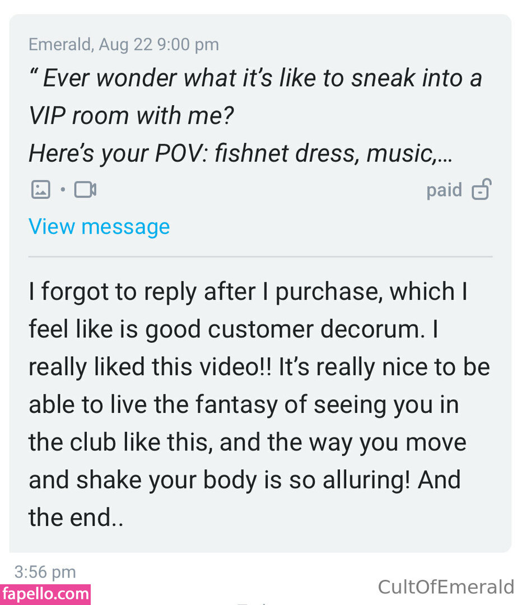Click the line "the club like this, and the way"
Image resolution: width=522 pixels, height=605 pixels.
tap(247, 442)
